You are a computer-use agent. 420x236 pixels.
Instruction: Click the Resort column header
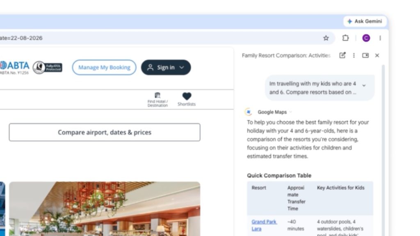coord(259,188)
